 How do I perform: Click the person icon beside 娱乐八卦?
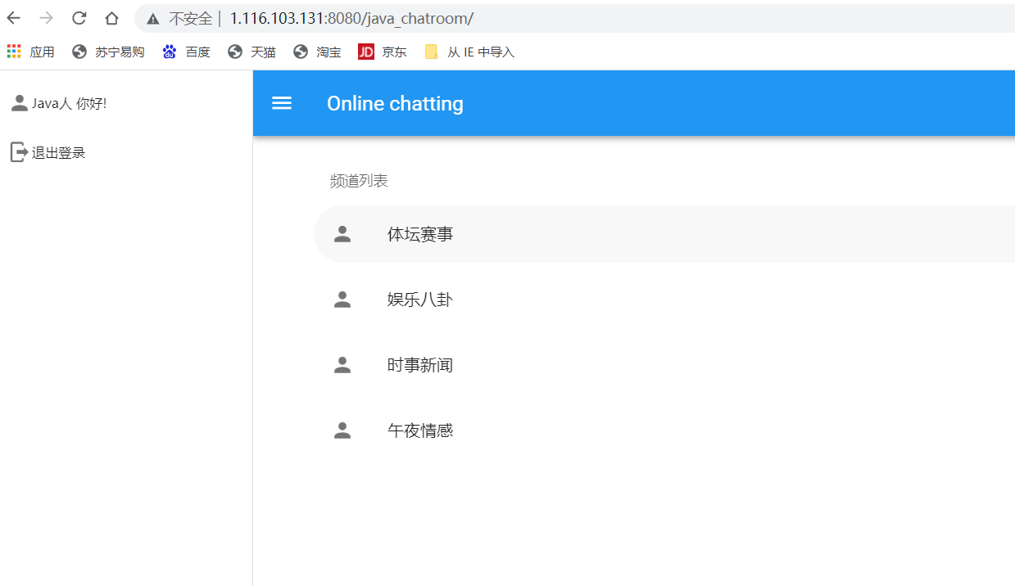point(342,299)
